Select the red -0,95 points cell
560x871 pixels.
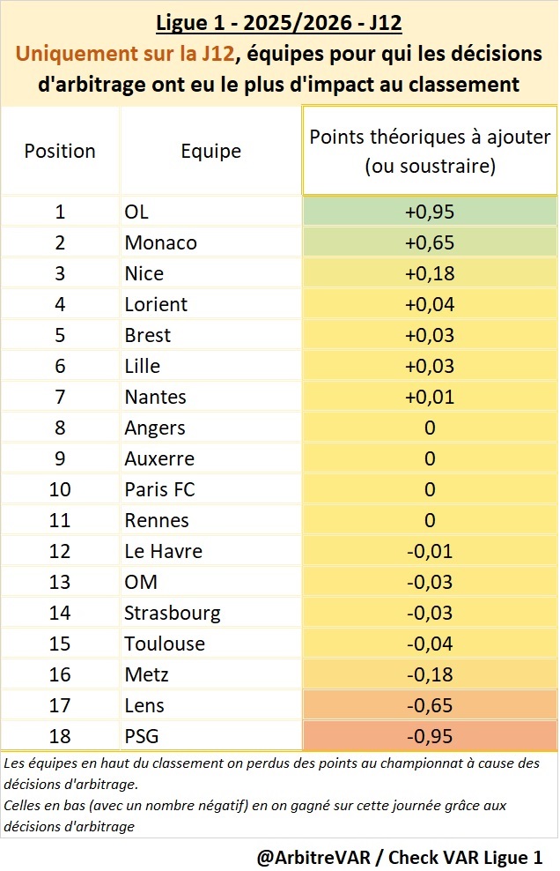click(x=430, y=736)
